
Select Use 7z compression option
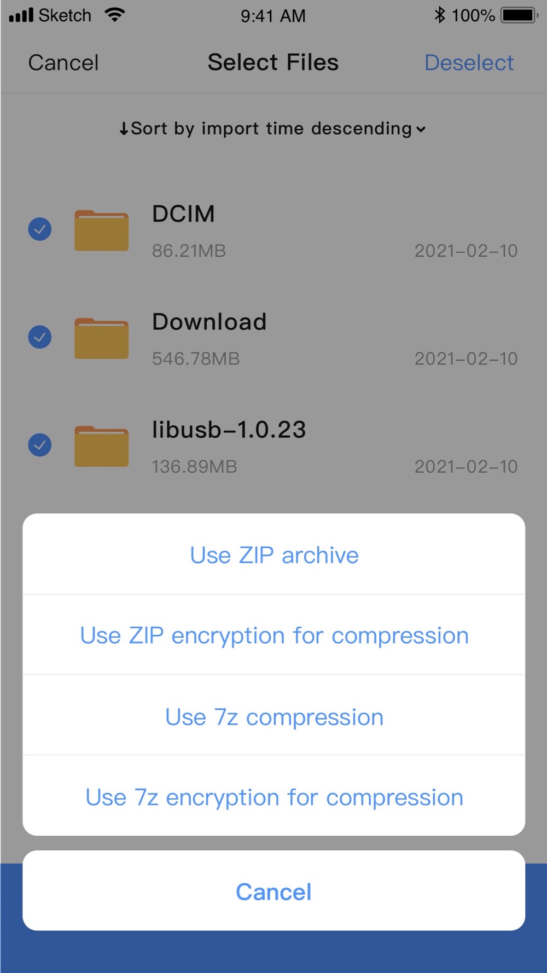[274, 716]
